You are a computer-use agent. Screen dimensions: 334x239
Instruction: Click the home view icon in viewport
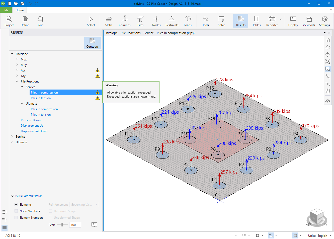click(x=327, y=40)
